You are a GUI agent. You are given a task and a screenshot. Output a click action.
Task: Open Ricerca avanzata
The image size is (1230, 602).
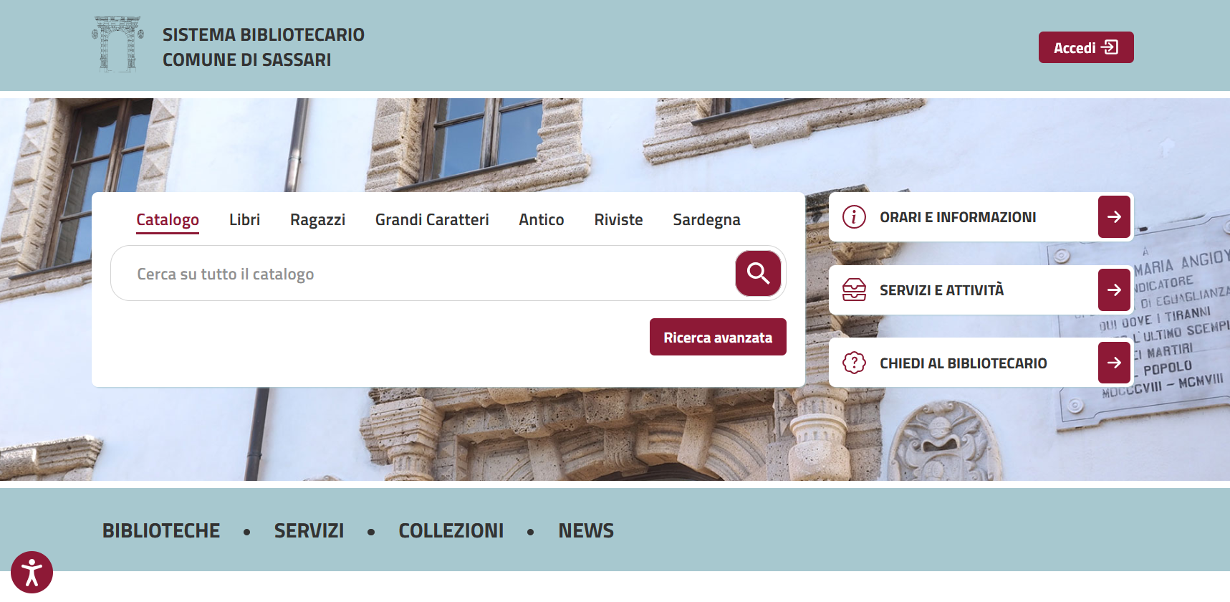click(717, 338)
